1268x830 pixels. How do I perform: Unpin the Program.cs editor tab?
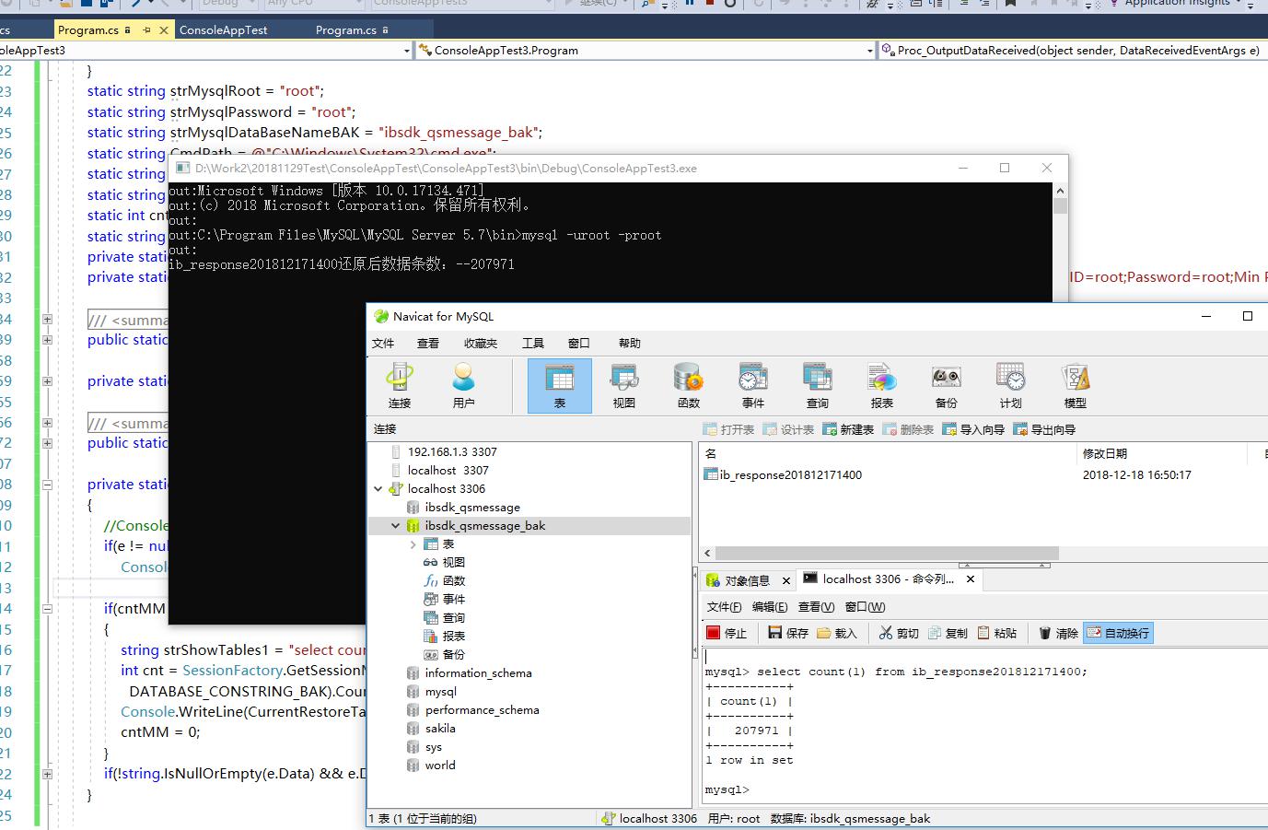click(145, 29)
